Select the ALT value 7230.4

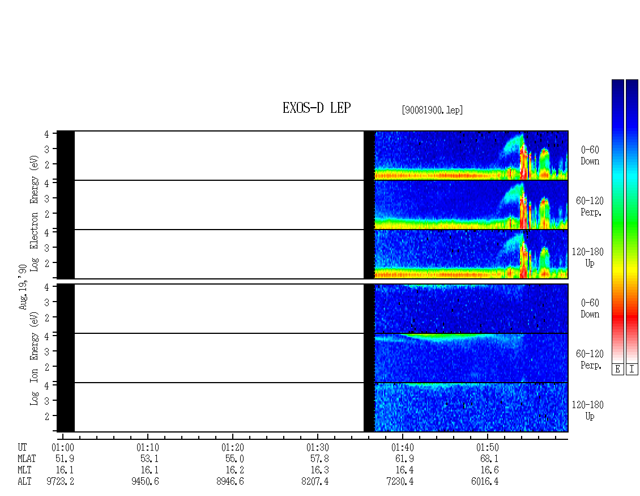[x=400, y=482]
